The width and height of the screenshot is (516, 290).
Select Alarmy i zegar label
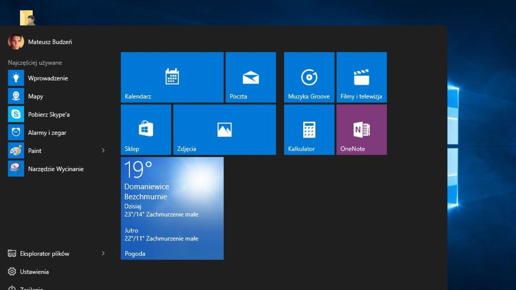(x=47, y=133)
